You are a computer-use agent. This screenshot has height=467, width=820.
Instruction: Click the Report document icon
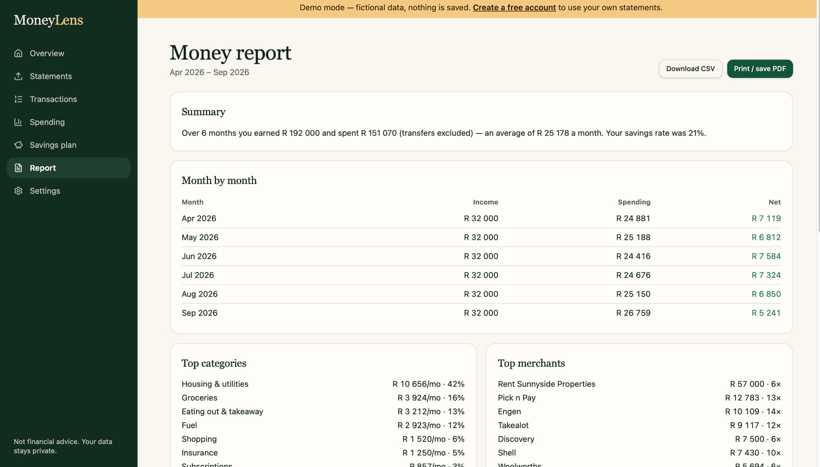[18, 168]
